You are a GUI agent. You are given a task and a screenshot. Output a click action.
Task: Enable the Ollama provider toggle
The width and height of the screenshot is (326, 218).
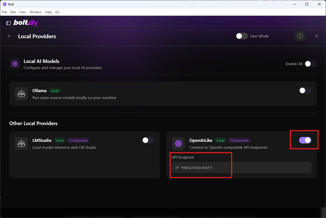point(305,90)
